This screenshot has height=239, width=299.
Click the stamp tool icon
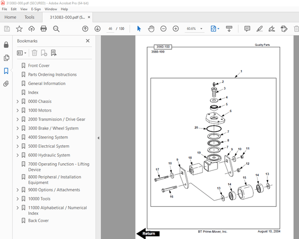284,29
